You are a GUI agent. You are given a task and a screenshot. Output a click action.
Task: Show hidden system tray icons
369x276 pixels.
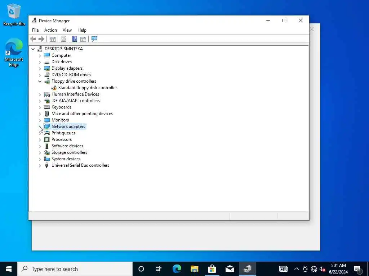click(297, 269)
